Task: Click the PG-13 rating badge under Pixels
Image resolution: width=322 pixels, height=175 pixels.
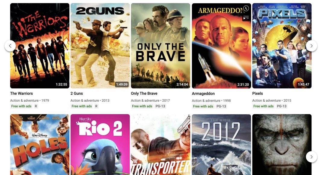Action: (x=282, y=106)
